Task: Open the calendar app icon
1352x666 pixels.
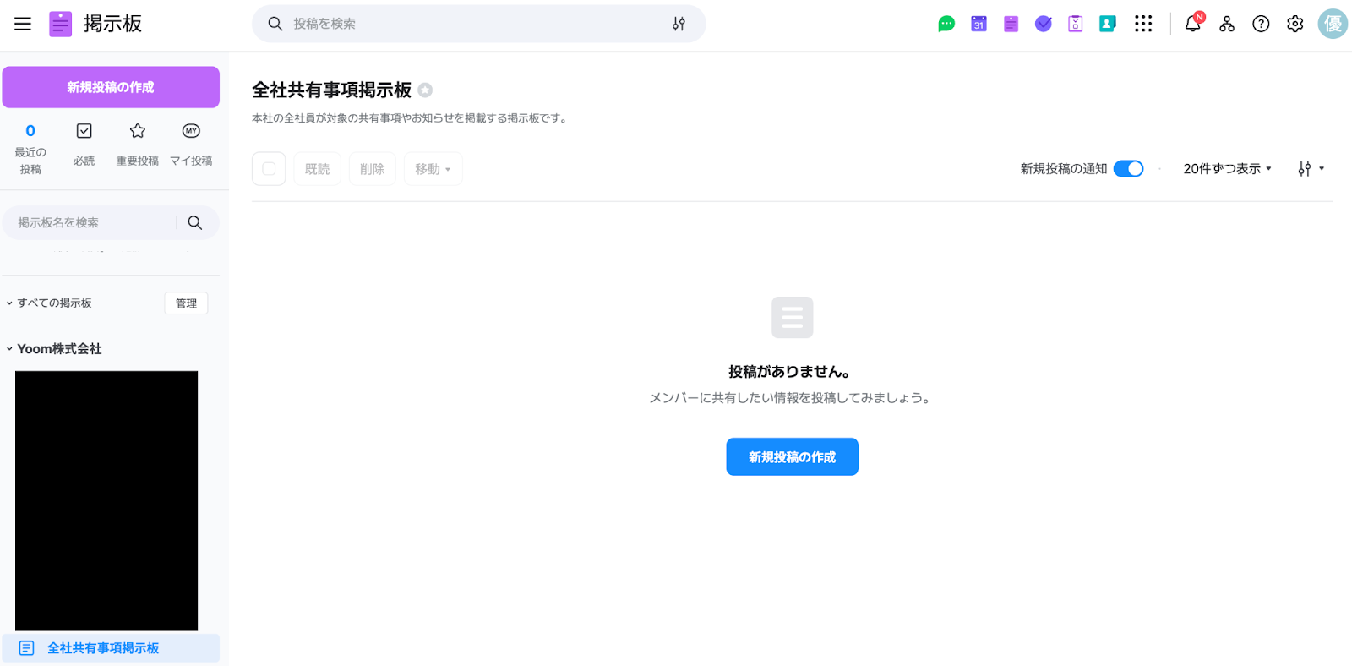Action: click(979, 24)
